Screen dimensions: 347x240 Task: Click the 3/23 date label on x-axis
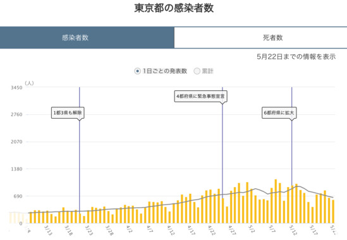[x=89, y=231]
